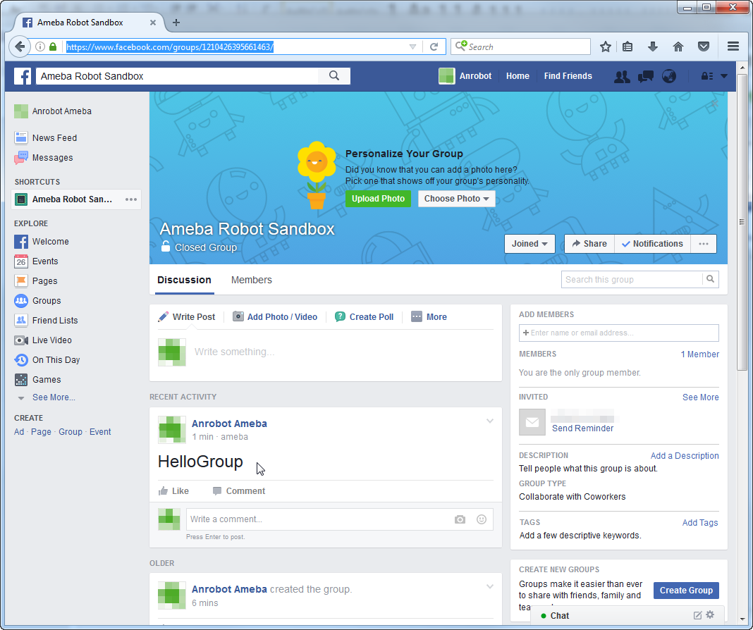Open Messages chat bubbles icon in header

pyautogui.click(x=645, y=76)
